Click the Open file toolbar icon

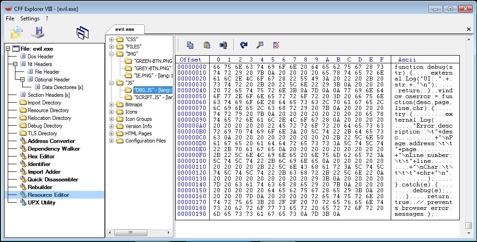pyautogui.click(x=17, y=33)
